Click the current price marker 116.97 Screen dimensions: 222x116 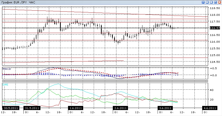point(215,28)
